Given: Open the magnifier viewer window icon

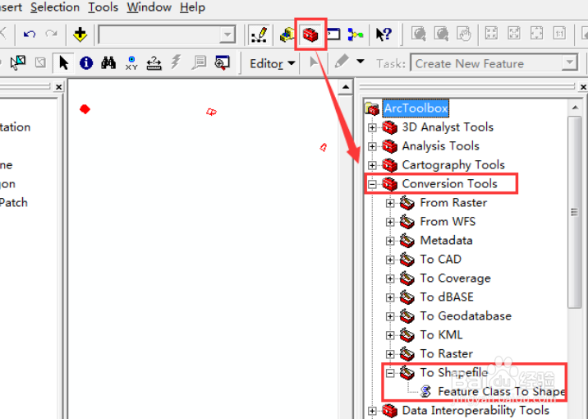Looking at the screenshot, I should (222, 62).
